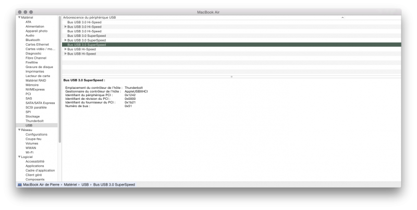
Task: Click the bold Bus USB 3.0 SuperSpeed detail heading
Action: pyautogui.click(x=84, y=80)
